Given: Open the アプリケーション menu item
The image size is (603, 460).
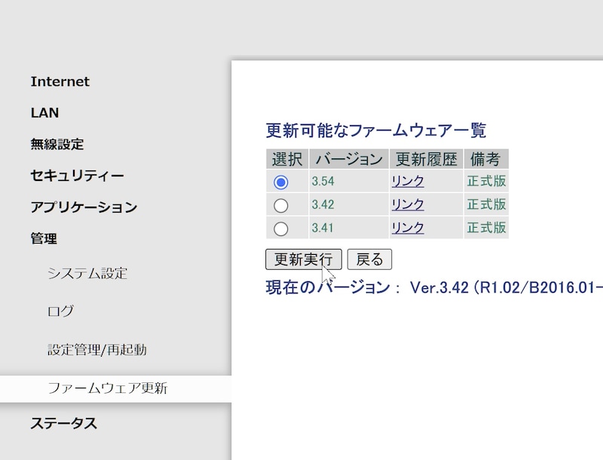Looking at the screenshot, I should point(83,207).
